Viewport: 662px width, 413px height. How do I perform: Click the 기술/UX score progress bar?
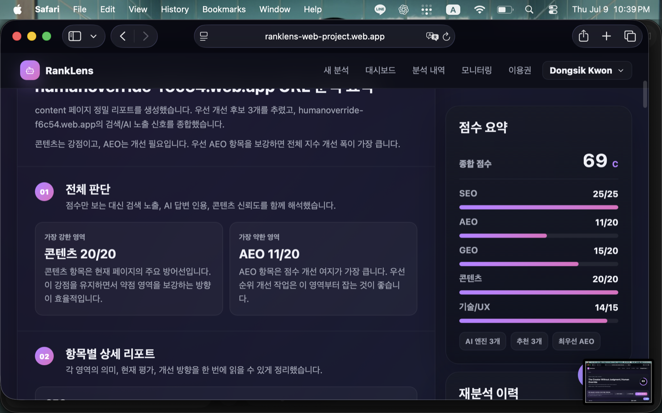pos(538,321)
